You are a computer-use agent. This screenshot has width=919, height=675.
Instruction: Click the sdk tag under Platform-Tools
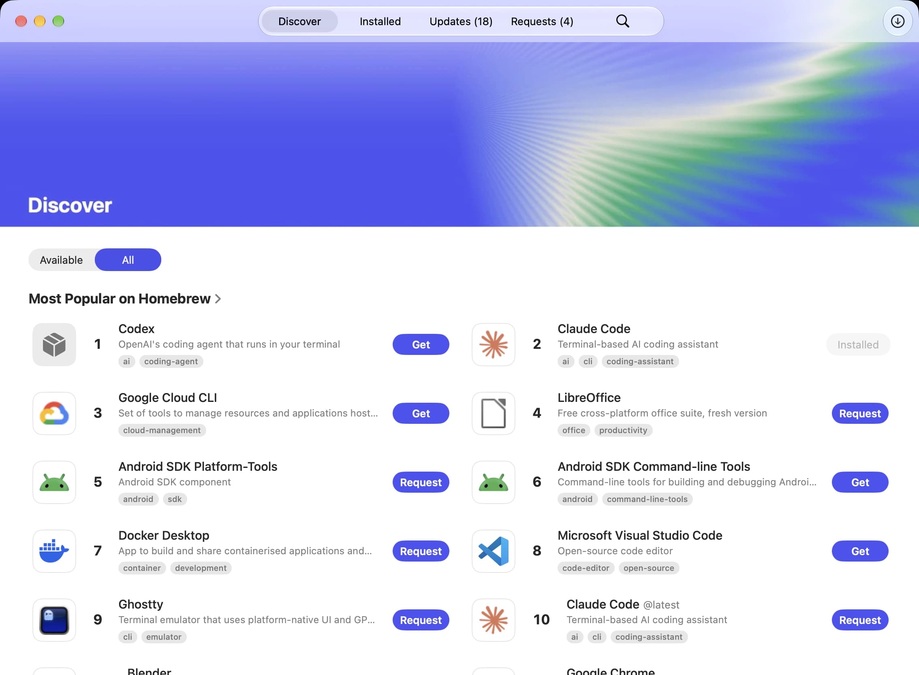[x=175, y=499]
